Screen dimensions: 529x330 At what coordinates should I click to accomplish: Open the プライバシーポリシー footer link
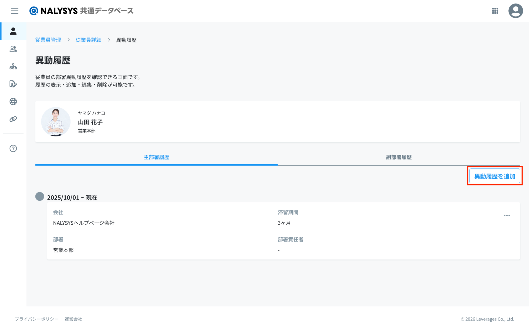point(37,319)
